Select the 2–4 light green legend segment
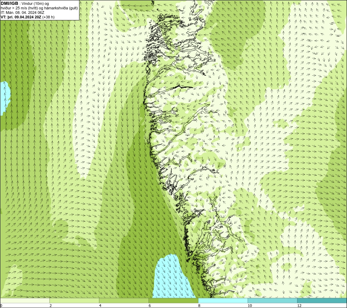The height and width of the screenshot is (308, 347). [74, 301]
